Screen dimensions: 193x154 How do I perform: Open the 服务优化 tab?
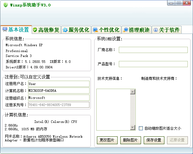click(x=76, y=30)
